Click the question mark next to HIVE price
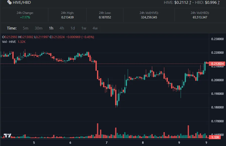This screenshot has height=146, width=226. point(190,3)
